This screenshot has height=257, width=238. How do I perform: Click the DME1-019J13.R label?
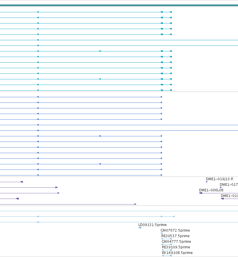[x=220, y=179]
